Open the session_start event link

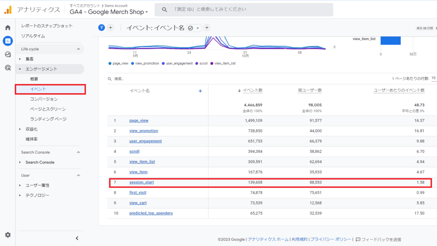[x=142, y=182]
